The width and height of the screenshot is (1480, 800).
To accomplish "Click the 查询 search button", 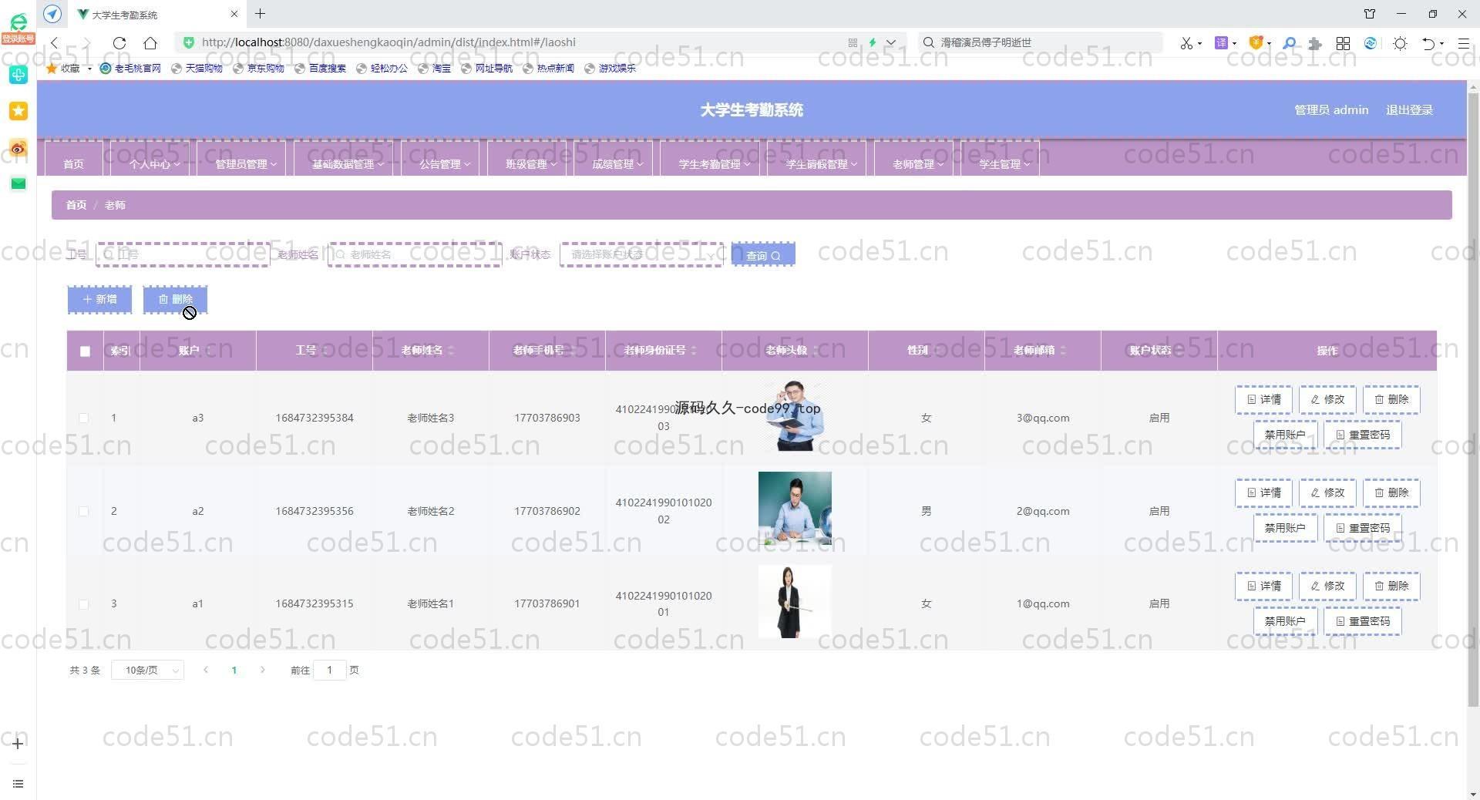I will (763, 255).
